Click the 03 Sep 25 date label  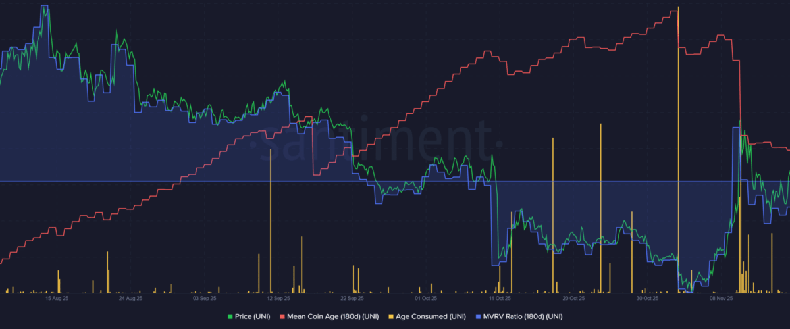pyautogui.click(x=204, y=298)
